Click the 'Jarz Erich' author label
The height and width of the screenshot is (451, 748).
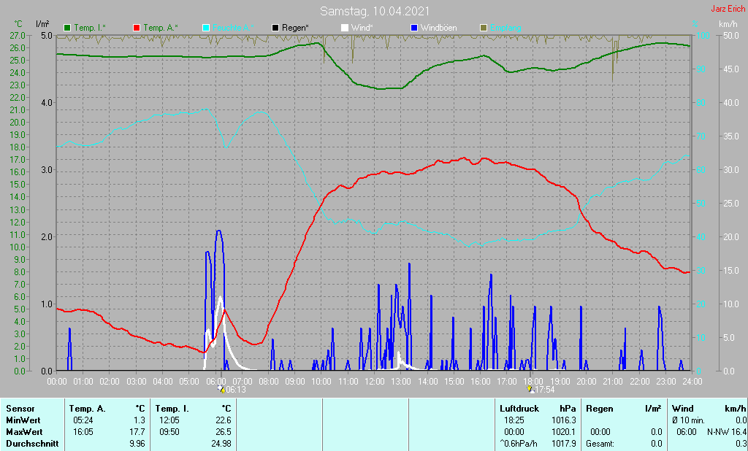[728, 9]
